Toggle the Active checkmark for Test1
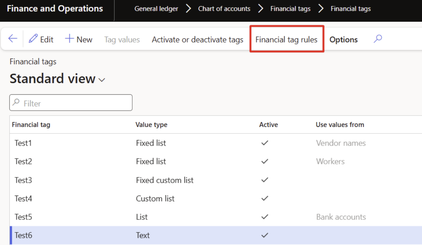 click(265, 143)
